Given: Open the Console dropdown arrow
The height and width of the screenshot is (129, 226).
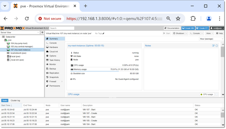Looking at the screenshot, I should 202,33.
